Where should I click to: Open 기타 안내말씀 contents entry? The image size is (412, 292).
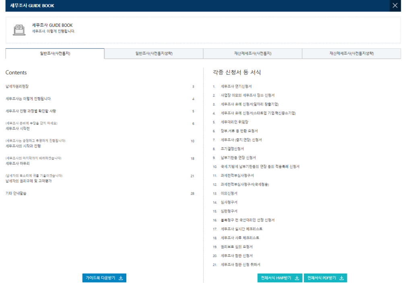16,193
